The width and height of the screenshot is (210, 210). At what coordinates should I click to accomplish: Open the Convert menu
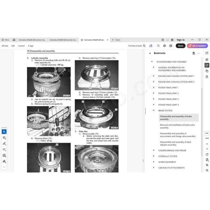tap(21, 46)
